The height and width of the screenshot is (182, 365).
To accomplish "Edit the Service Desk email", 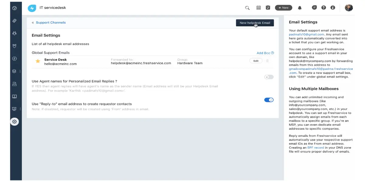I will tap(256, 61).
